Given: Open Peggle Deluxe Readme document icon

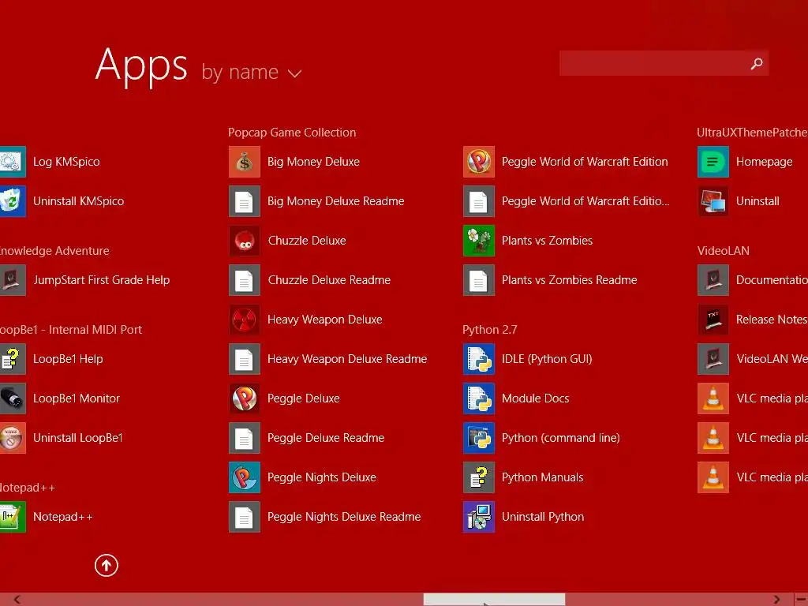Looking at the screenshot, I should (x=245, y=437).
